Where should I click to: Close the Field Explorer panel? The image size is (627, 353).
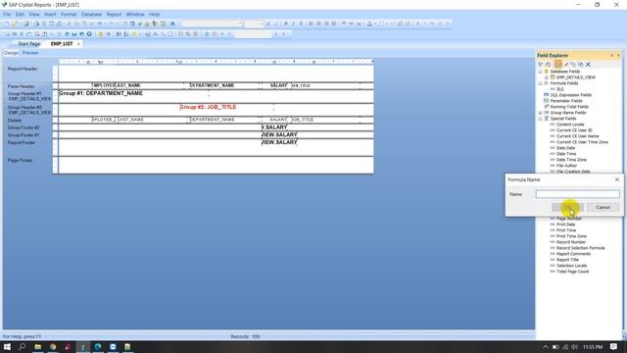618,55
